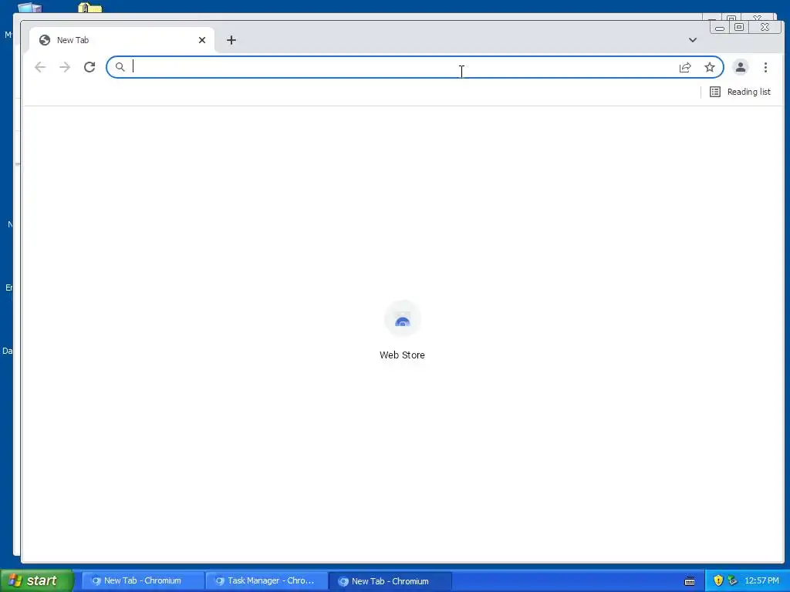
Task: Add a new tab with plus
Action: (231, 40)
